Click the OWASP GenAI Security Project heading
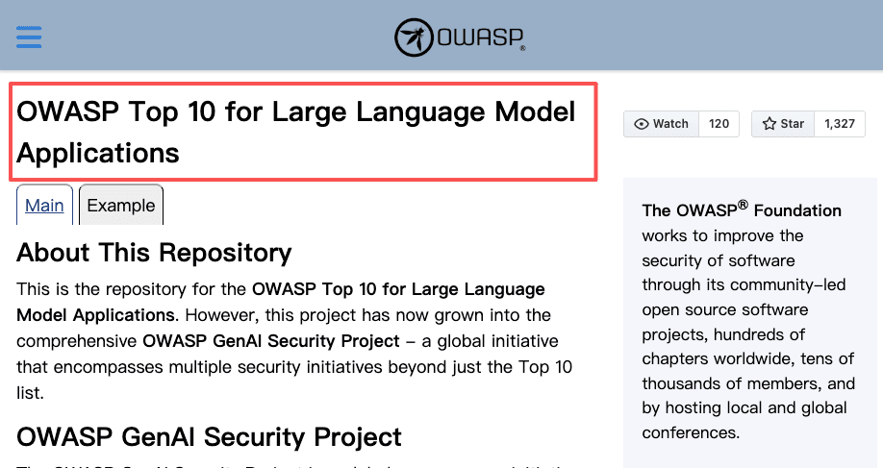Image resolution: width=883 pixels, height=468 pixels. click(209, 437)
